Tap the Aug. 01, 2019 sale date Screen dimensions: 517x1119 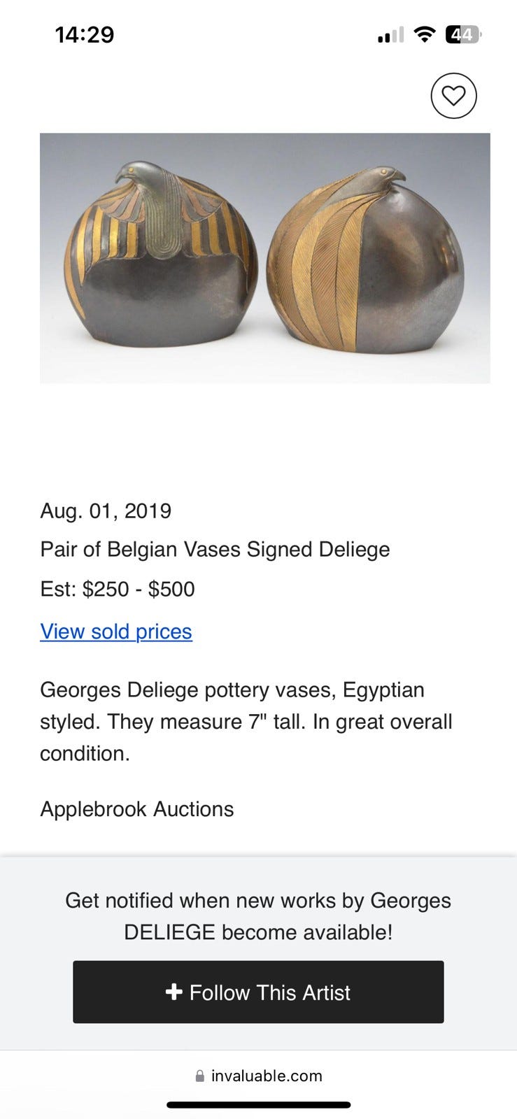(106, 511)
